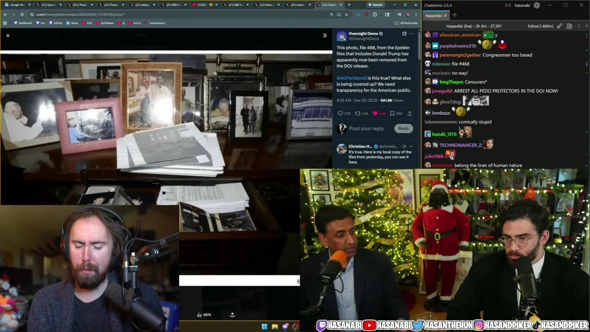Open a new Chrome tab
The image size is (590, 332).
point(349,5)
